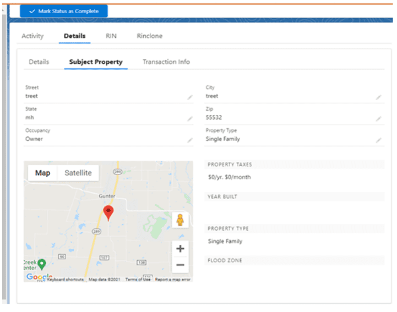Edit the State field pencil icon
397x312 pixels.
(x=190, y=119)
